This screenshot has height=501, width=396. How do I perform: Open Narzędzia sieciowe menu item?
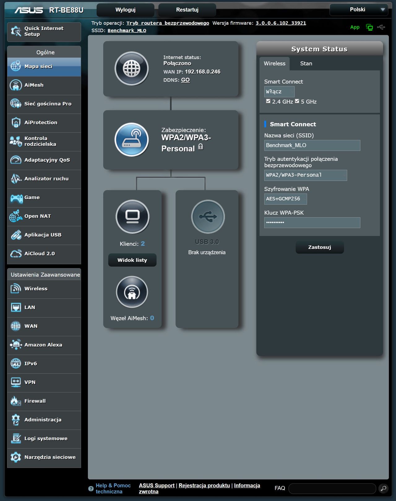point(44,457)
